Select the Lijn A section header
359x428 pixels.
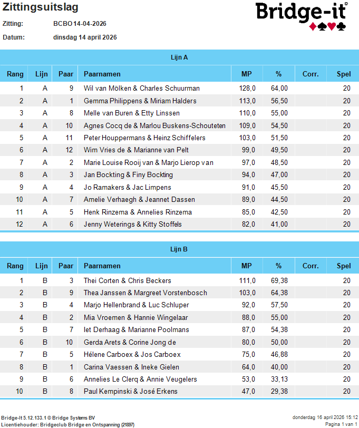(x=179, y=57)
